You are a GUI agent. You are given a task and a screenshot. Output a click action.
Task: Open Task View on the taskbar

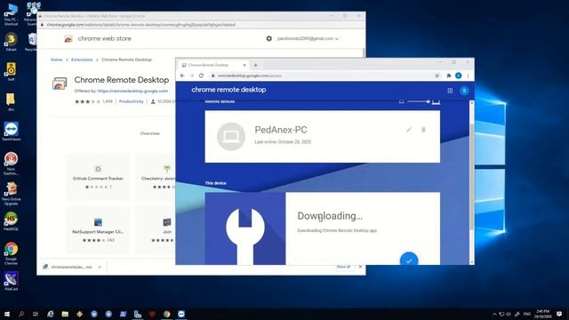coord(36,314)
